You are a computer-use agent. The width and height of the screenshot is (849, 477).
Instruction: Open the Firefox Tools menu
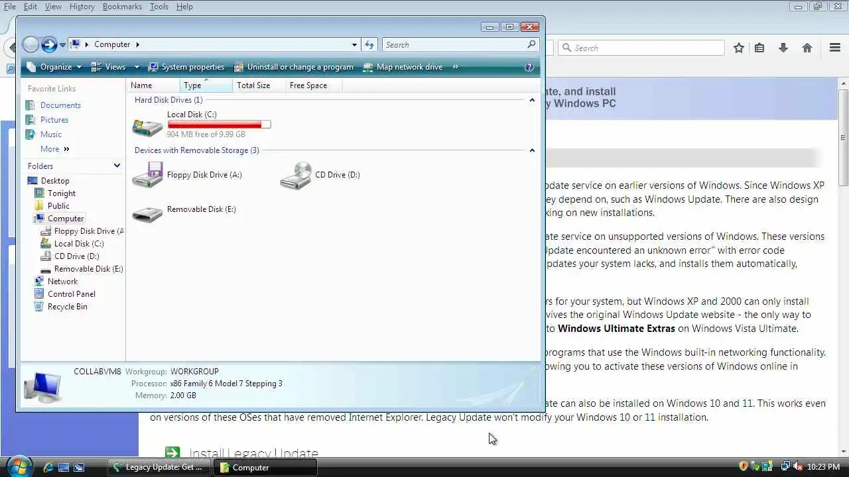pos(159,7)
